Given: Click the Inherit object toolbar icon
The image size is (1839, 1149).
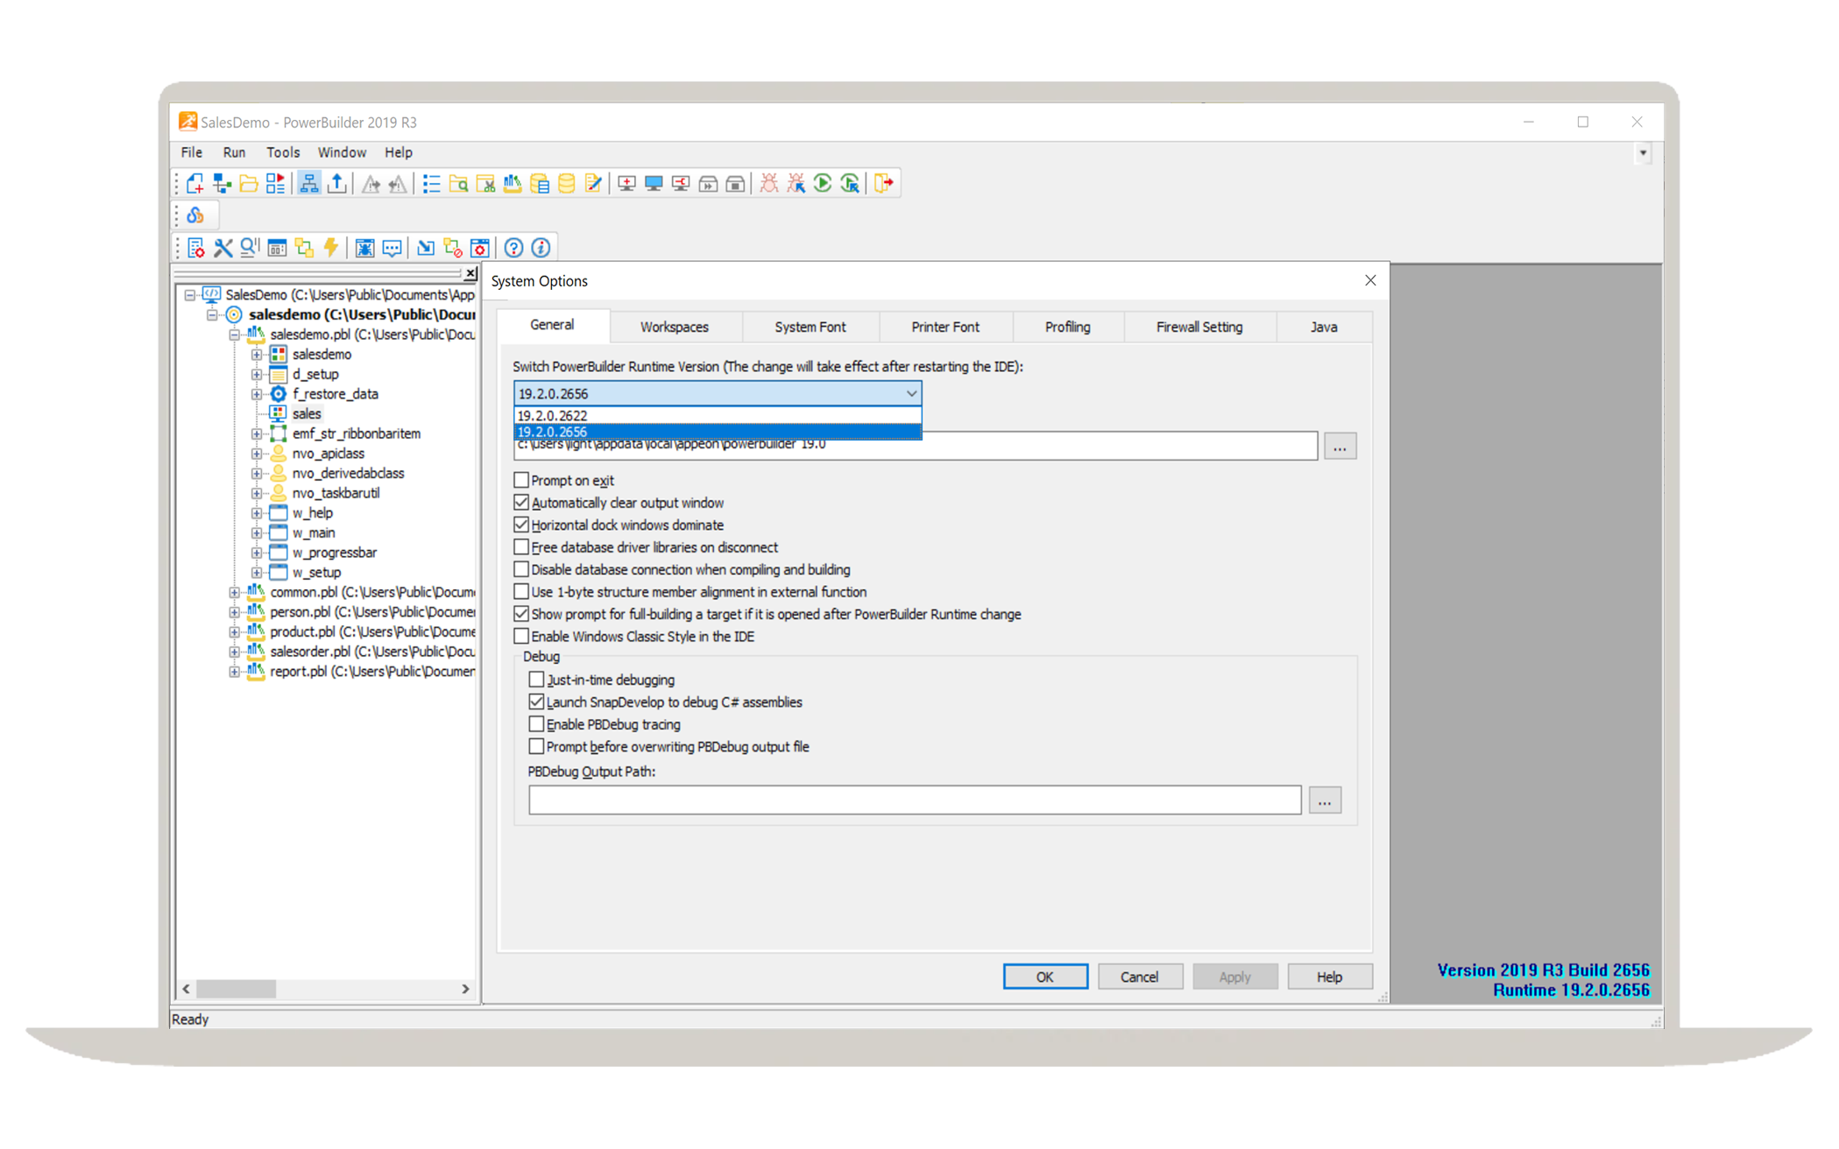Looking at the screenshot, I should point(222,184).
